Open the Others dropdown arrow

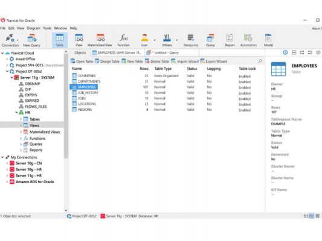pyautogui.click(x=176, y=40)
